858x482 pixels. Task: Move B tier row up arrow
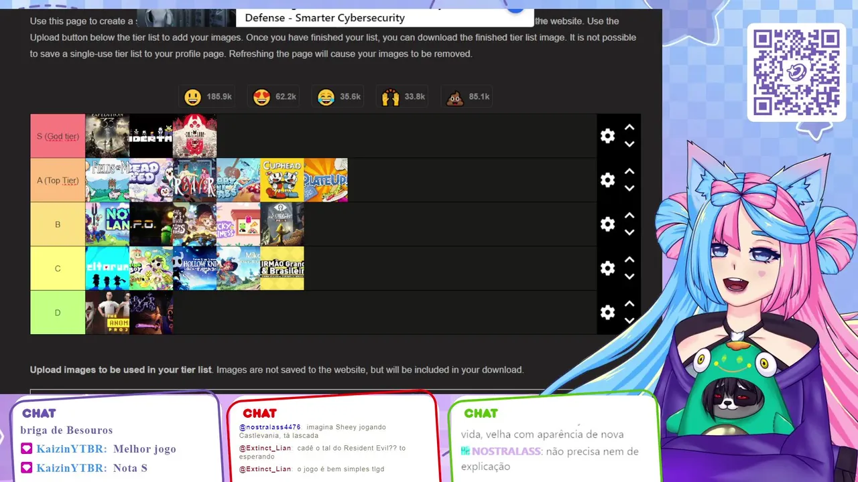click(x=629, y=216)
